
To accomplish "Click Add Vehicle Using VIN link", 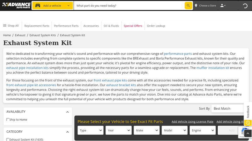I will pos(230,122).
